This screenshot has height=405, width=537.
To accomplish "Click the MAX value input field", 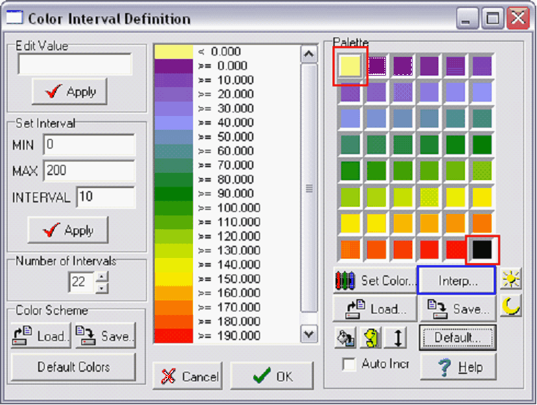I will (89, 171).
